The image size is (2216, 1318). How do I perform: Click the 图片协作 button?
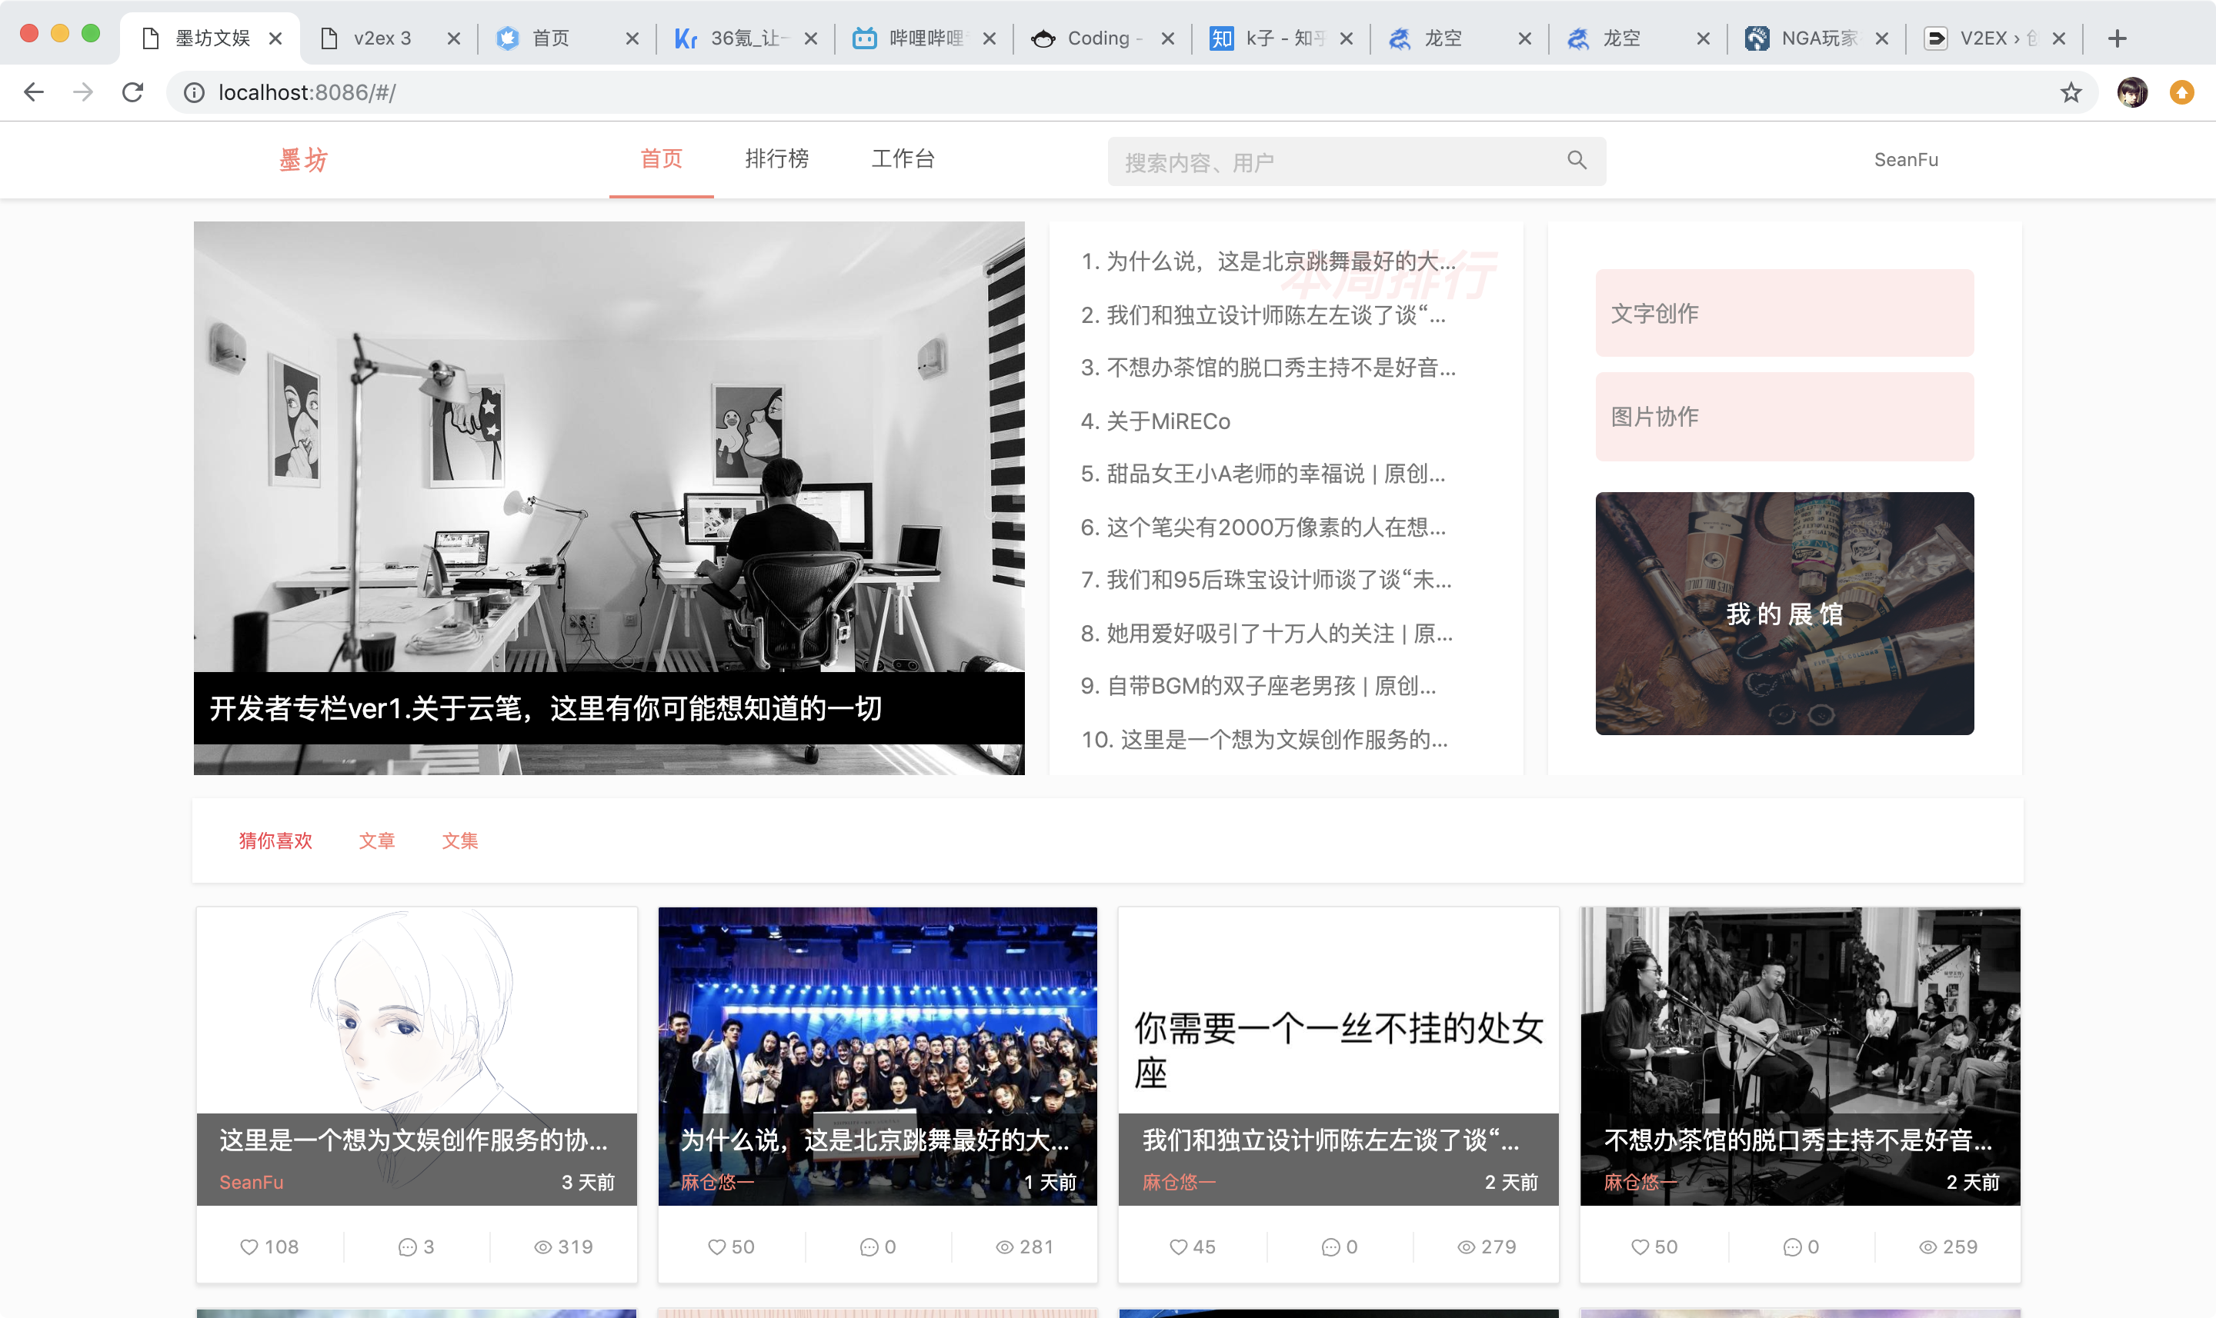[1784, 417]
